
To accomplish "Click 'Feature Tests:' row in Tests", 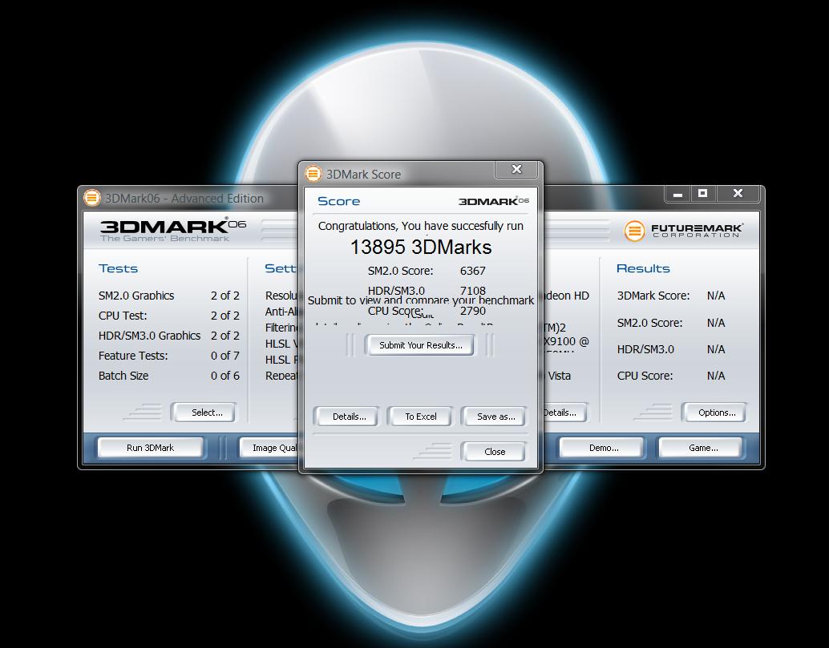I will pos(168,356).
